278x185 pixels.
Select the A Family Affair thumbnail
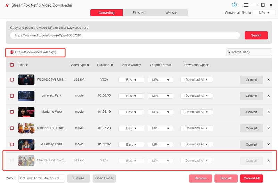click(26, 144)
